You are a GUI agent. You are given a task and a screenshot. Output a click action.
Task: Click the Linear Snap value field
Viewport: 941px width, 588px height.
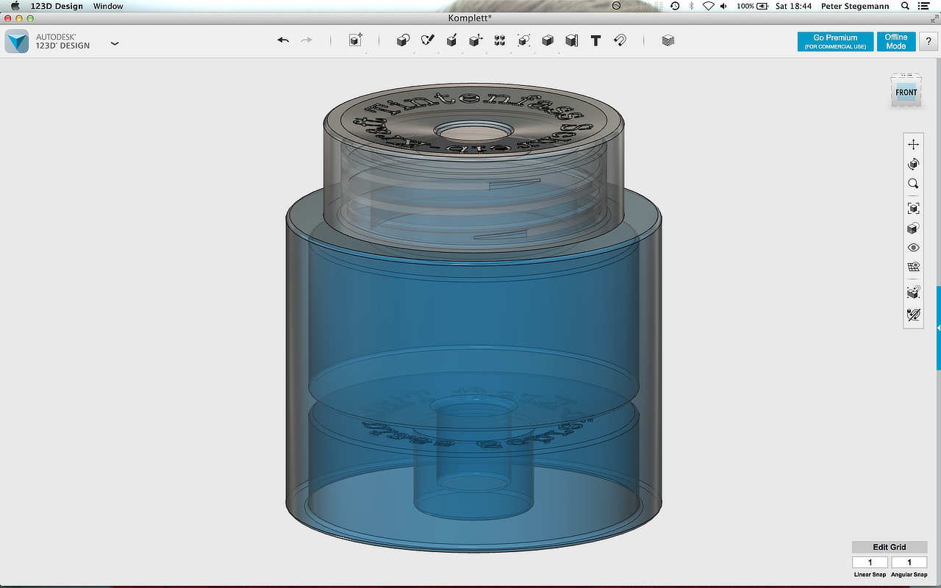point(870,562)
